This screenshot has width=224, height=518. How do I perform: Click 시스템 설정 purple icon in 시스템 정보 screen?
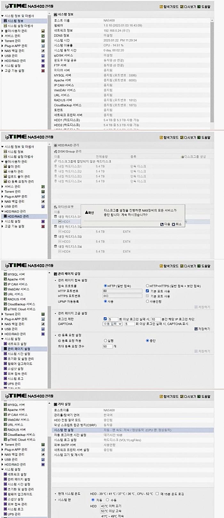(43, 66)
